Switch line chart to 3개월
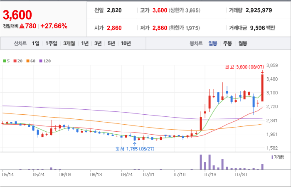Image resolution: width=291 pixels, height=187 pixels. pyautogui.click(x=69, y=43)
